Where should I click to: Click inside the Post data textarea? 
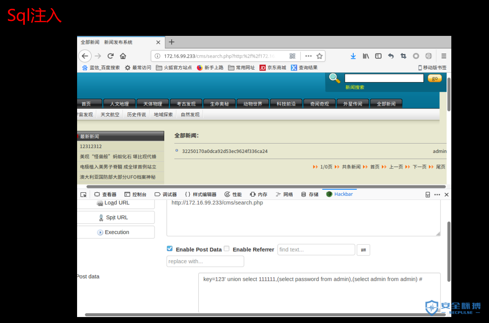pos(319,293)
